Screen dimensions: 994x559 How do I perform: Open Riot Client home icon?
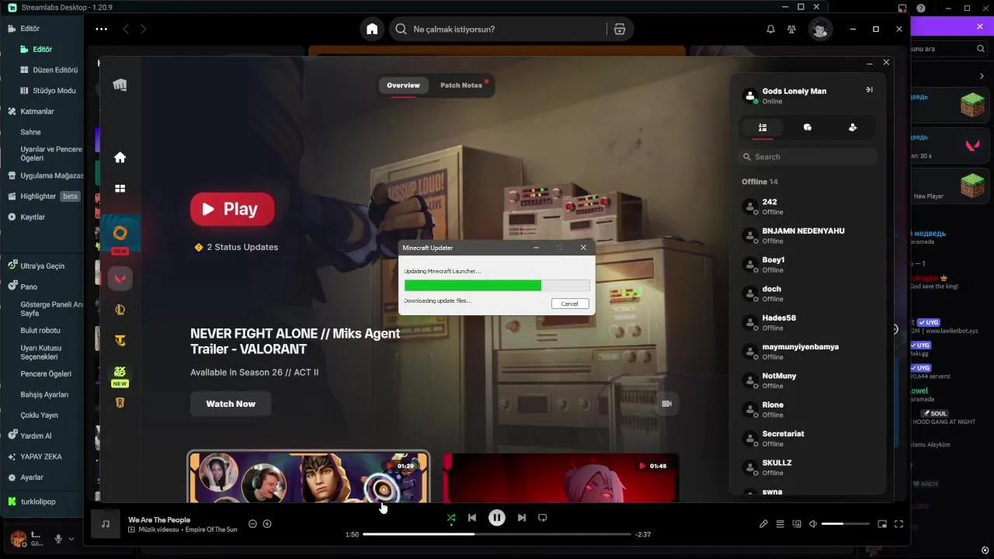120,158
